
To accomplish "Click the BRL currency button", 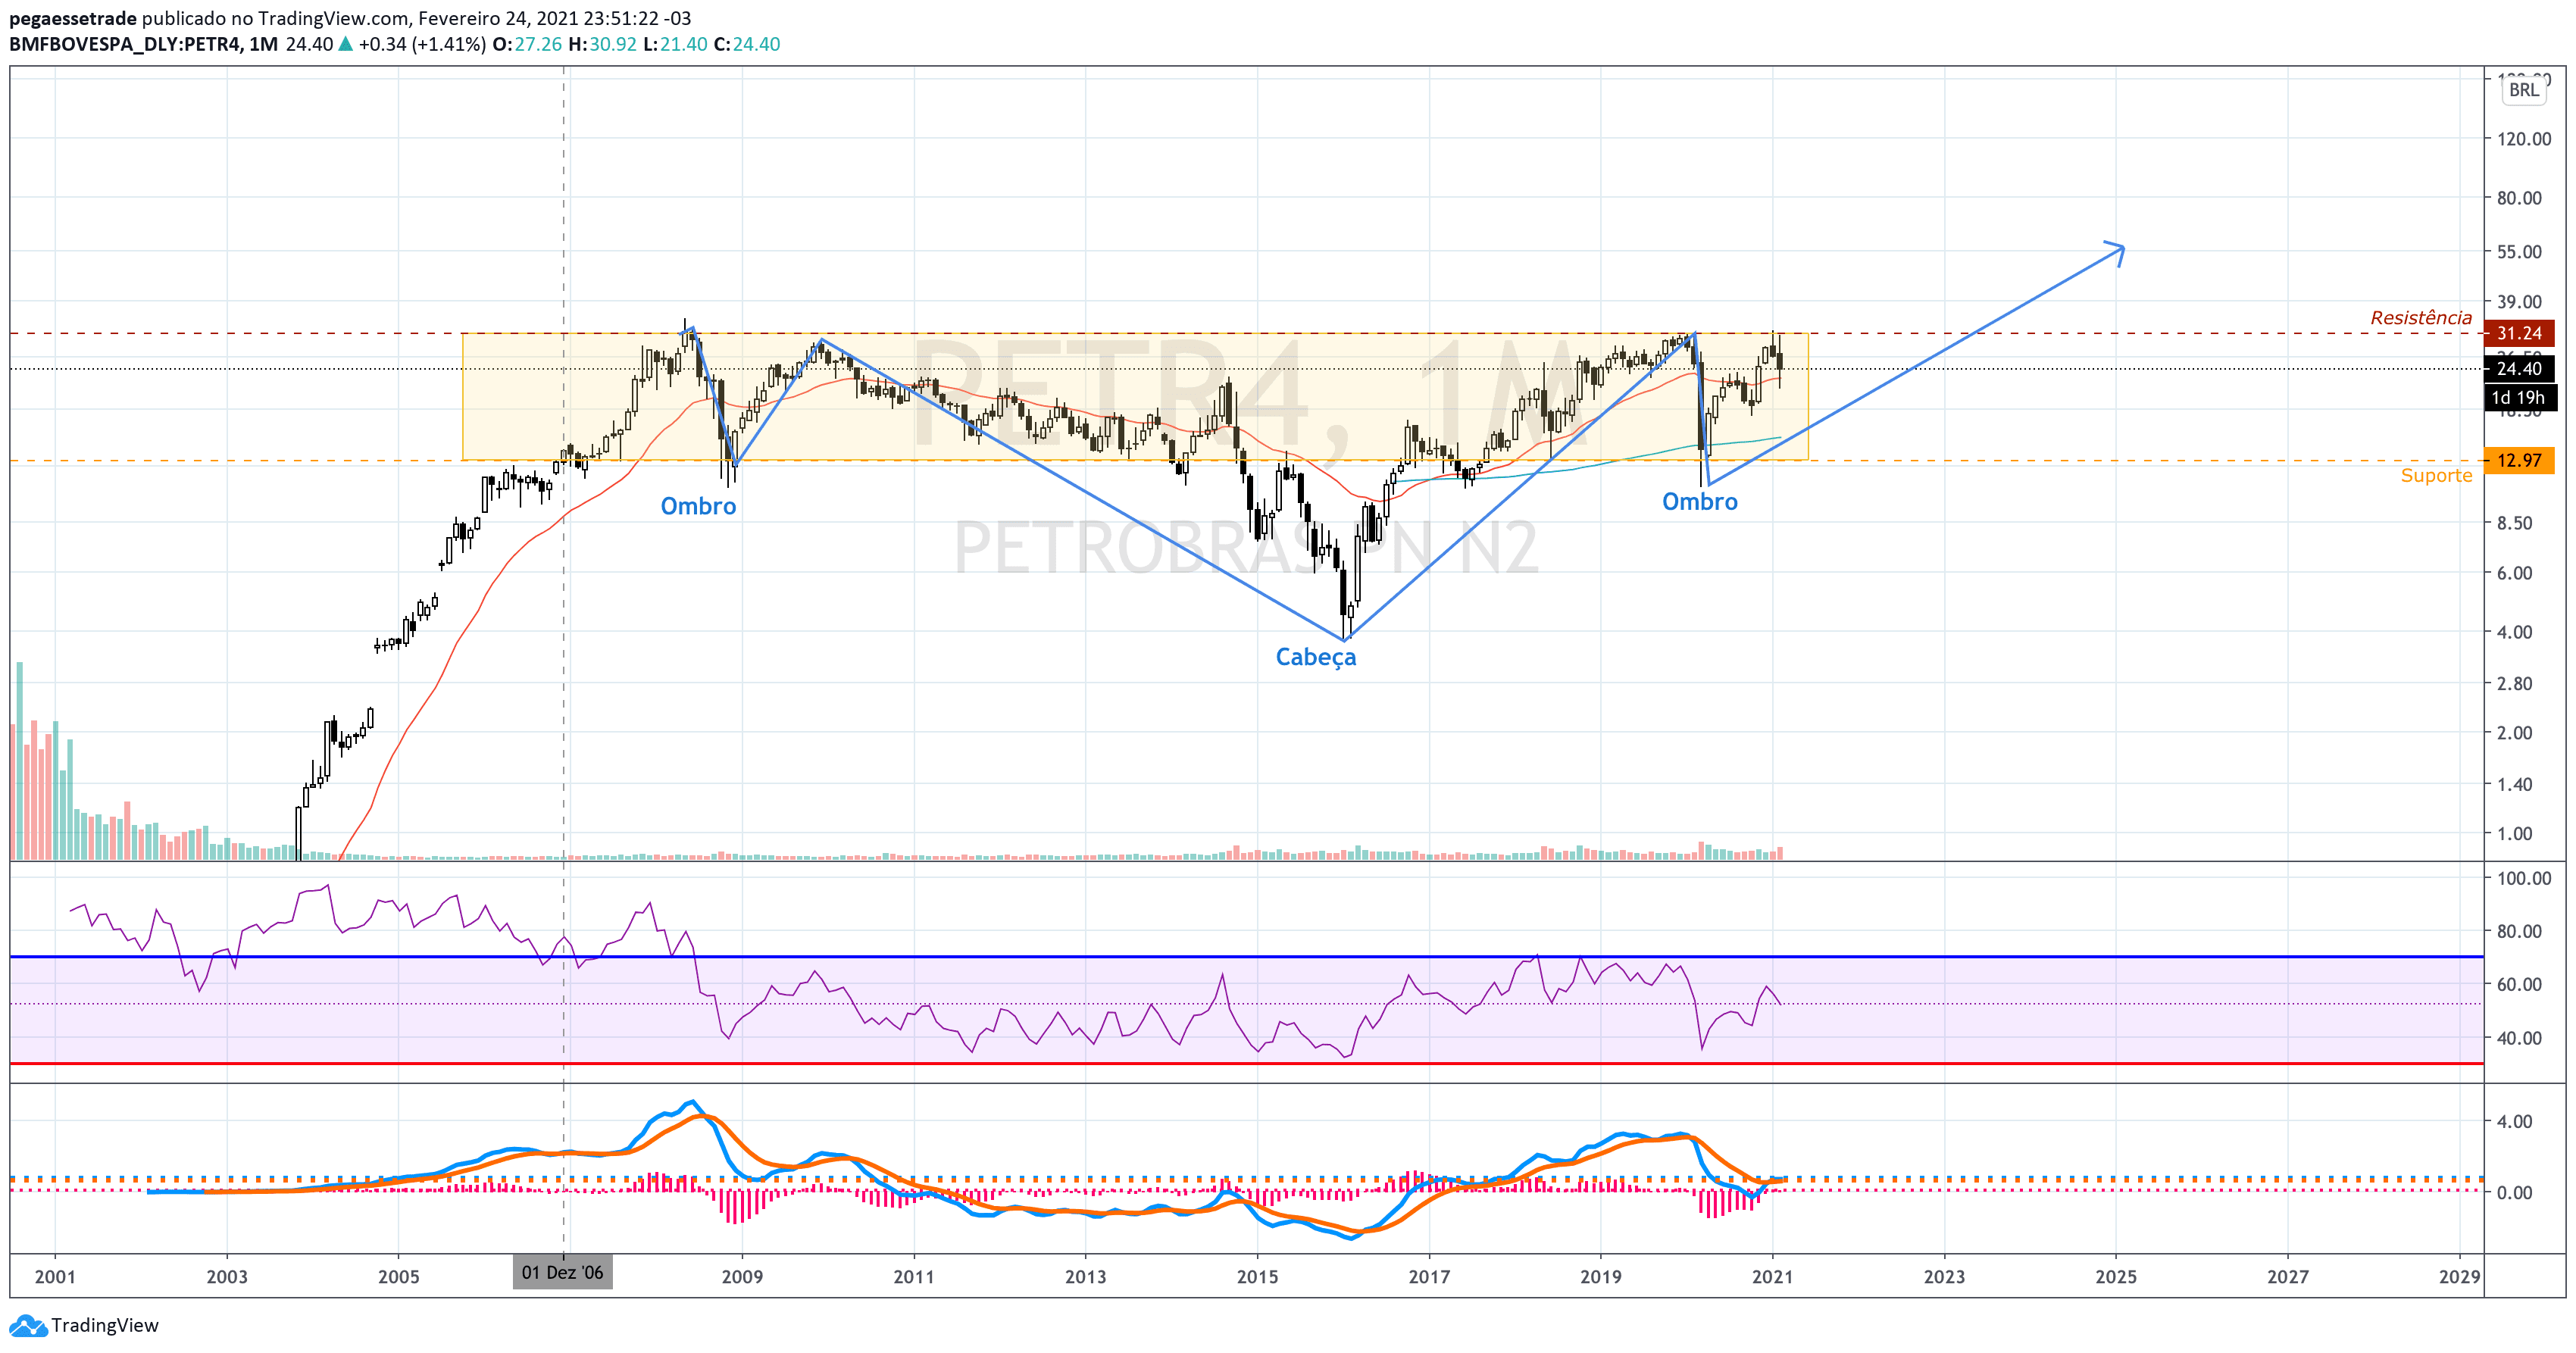I will pos(2523,90).
